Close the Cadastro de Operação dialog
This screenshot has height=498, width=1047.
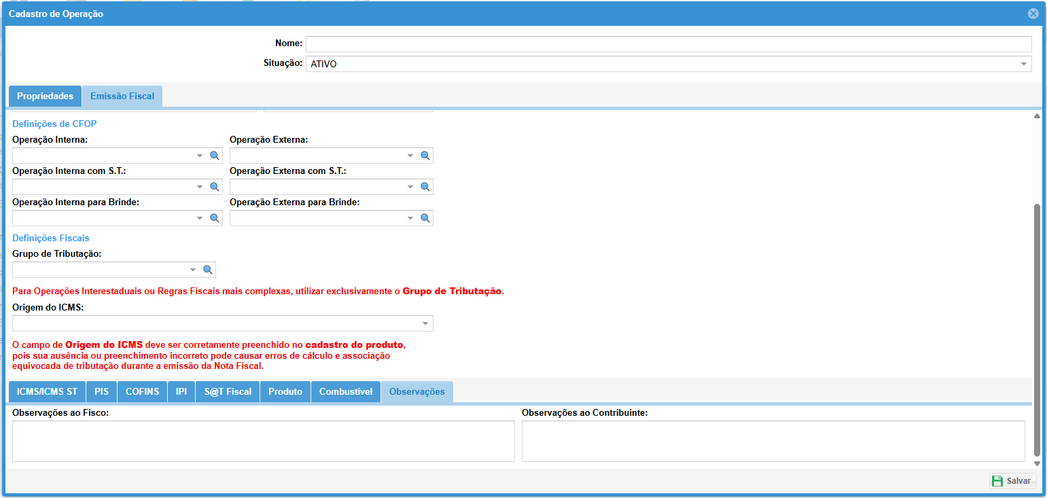[x=1033, y=14]
